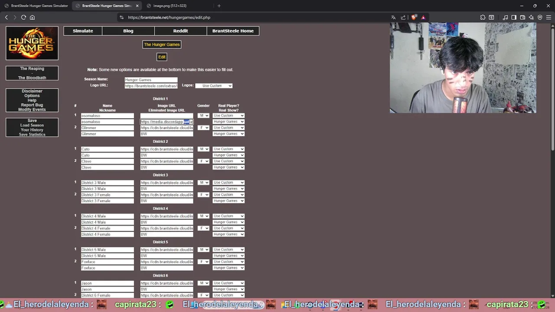The height and width of the screenshot is (312, 555).
Task: Click the archive window icon beside extensions
Action: pos(491,17)
